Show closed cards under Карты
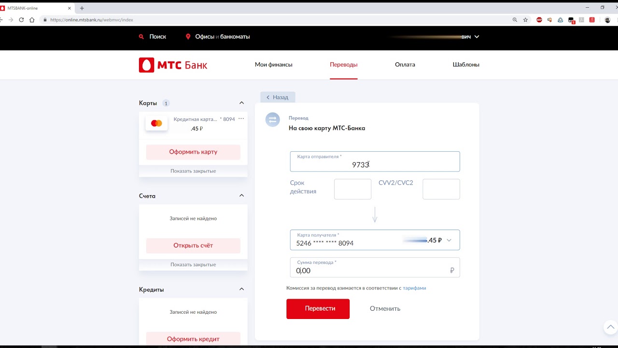Screen dimensions: 618x348 click(x=193, y=171)
